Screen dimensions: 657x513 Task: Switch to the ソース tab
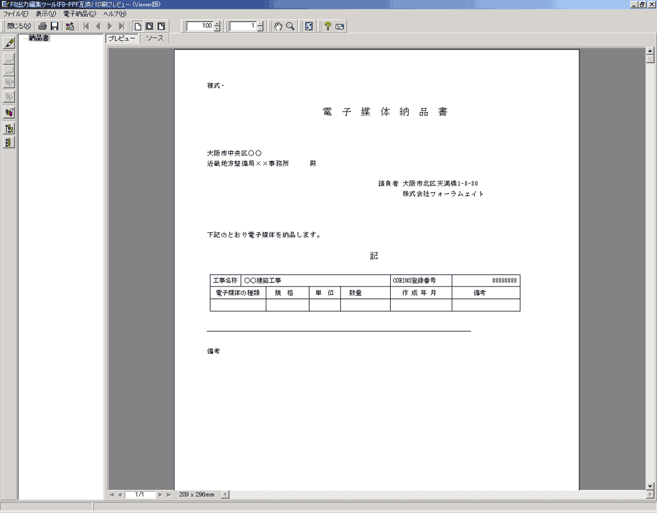coord(155,38)
